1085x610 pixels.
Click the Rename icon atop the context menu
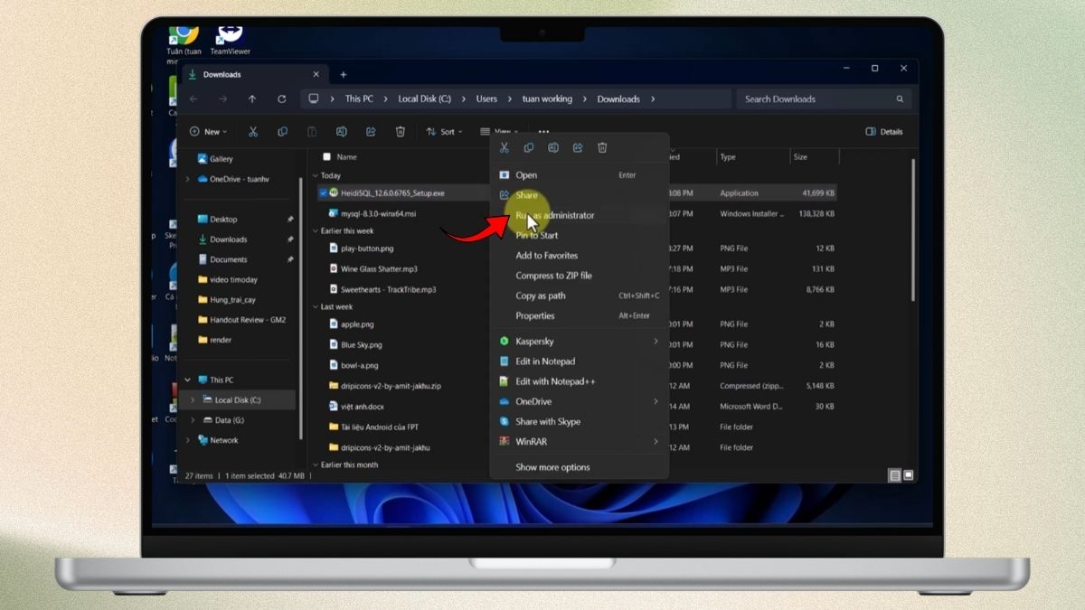(x=553, y=148)
